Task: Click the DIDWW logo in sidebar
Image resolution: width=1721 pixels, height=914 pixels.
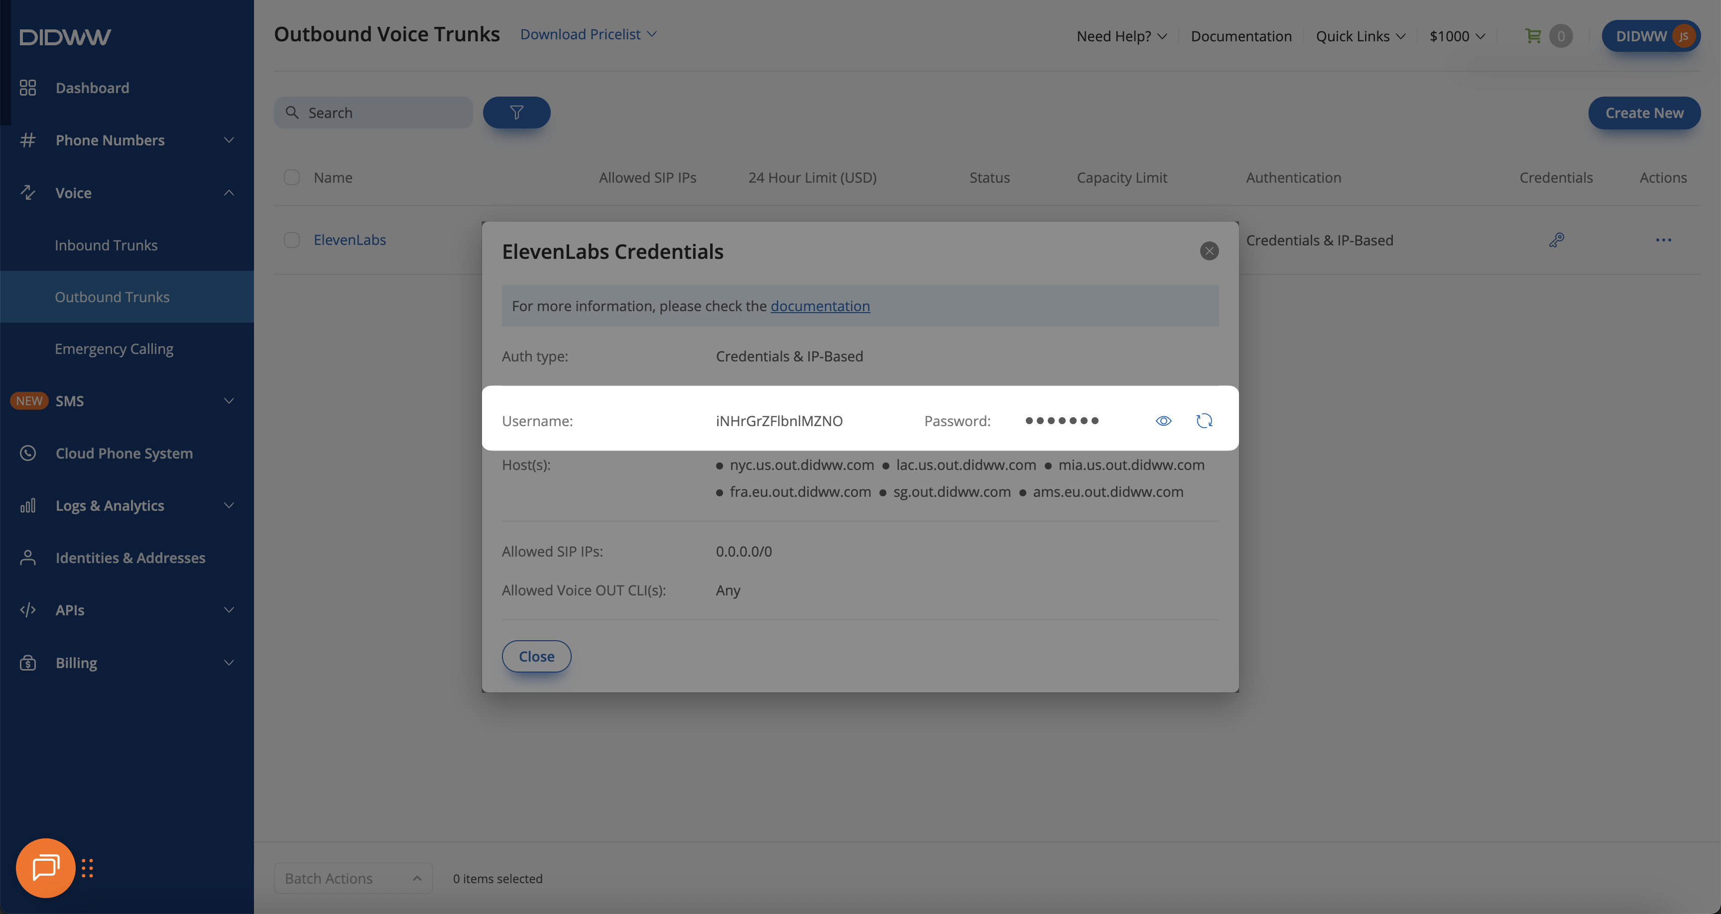Action: pyautogui.click(x=65, y=37)
